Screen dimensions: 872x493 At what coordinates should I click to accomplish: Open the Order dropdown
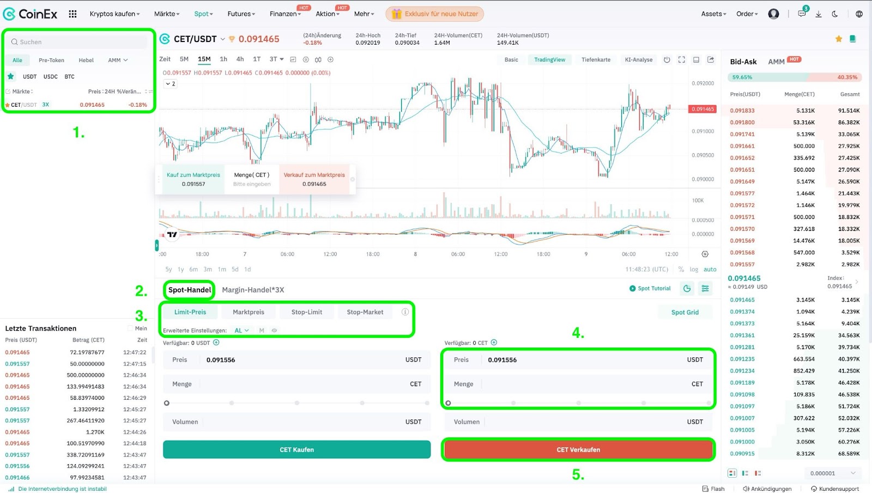[747, 14]
